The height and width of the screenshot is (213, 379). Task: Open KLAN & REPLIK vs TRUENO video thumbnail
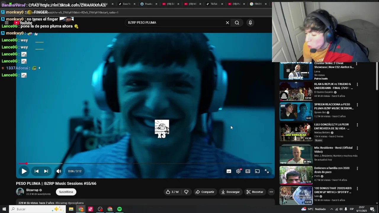tap(296, 91)
